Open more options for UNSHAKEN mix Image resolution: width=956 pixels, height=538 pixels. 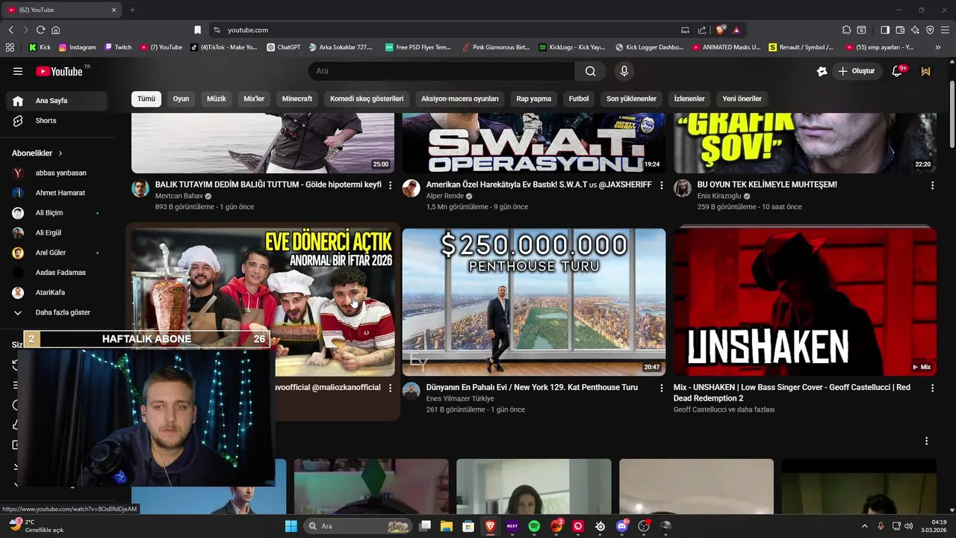pos(932,389)
